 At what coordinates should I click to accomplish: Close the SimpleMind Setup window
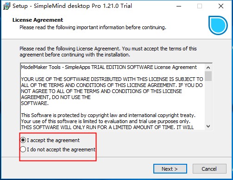[x=221, y=6]
